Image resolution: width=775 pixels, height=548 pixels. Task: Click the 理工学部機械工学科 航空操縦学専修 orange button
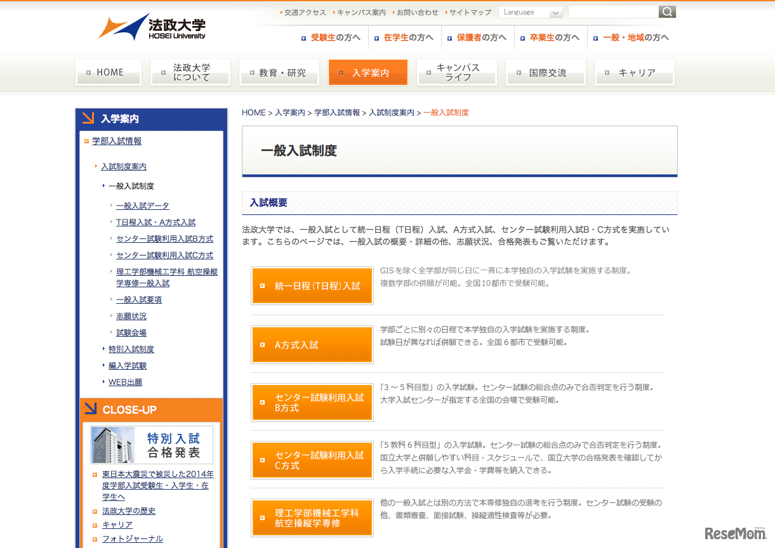pyautogui.click(x=312, y=518)
